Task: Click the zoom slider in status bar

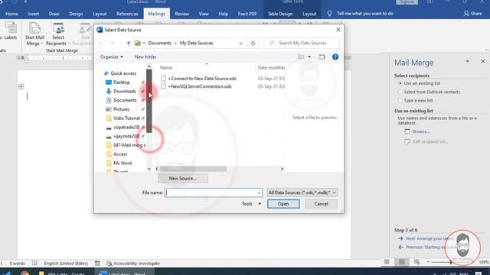Action: pyautogui.click(x=451, y=262)
